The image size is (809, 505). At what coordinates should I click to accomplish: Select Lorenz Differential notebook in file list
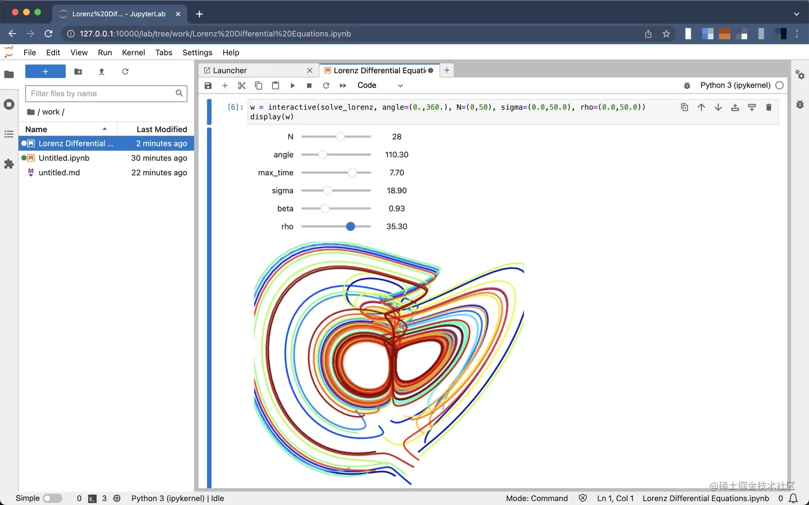[x=106, y=143]
